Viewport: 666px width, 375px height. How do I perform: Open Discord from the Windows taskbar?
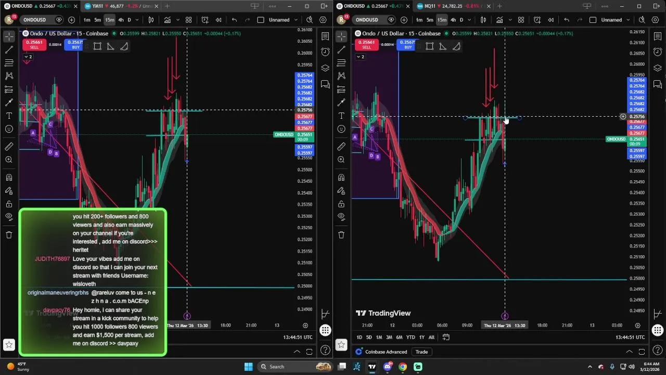pyautogui.click(x=388, y=367)
